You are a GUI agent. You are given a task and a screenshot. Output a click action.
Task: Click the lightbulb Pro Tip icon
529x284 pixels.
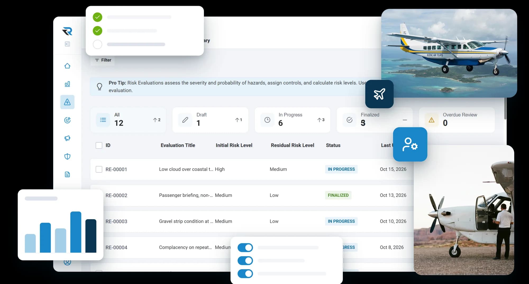coord(99,86)
